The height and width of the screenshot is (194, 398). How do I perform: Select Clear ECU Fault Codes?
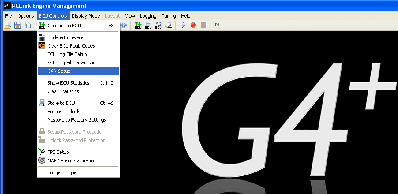[x=71, y=46]
